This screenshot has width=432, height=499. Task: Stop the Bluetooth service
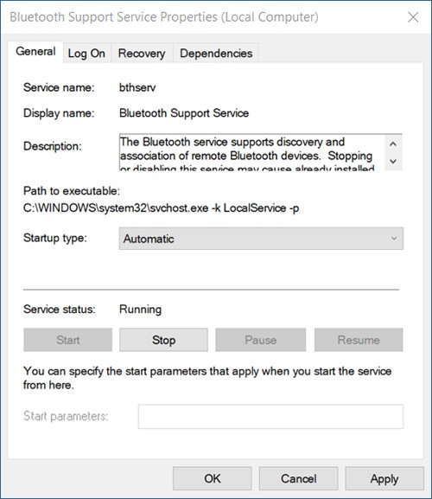pyautogui.click(x=163, y=340)
